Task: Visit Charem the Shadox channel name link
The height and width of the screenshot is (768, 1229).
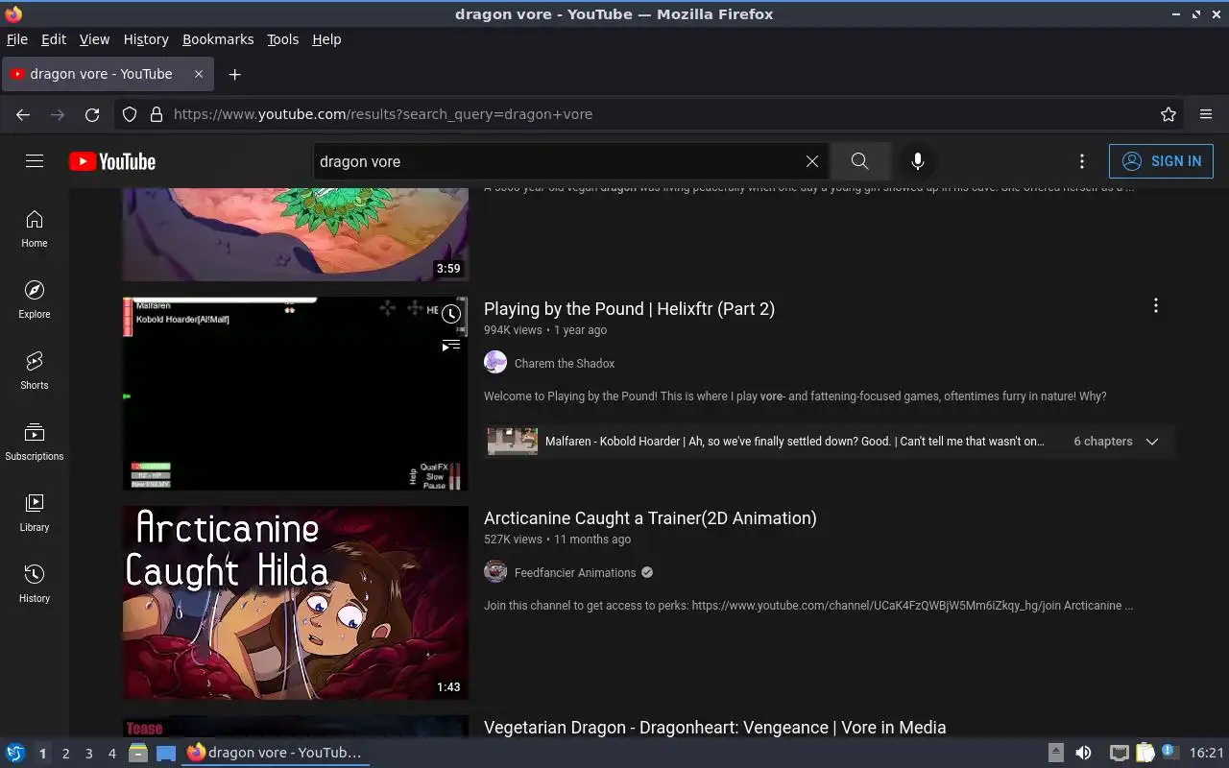Action: (565, 363)
